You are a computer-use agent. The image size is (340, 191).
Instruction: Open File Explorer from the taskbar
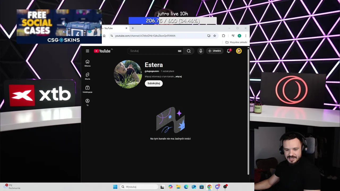click(x=178, y=187)
